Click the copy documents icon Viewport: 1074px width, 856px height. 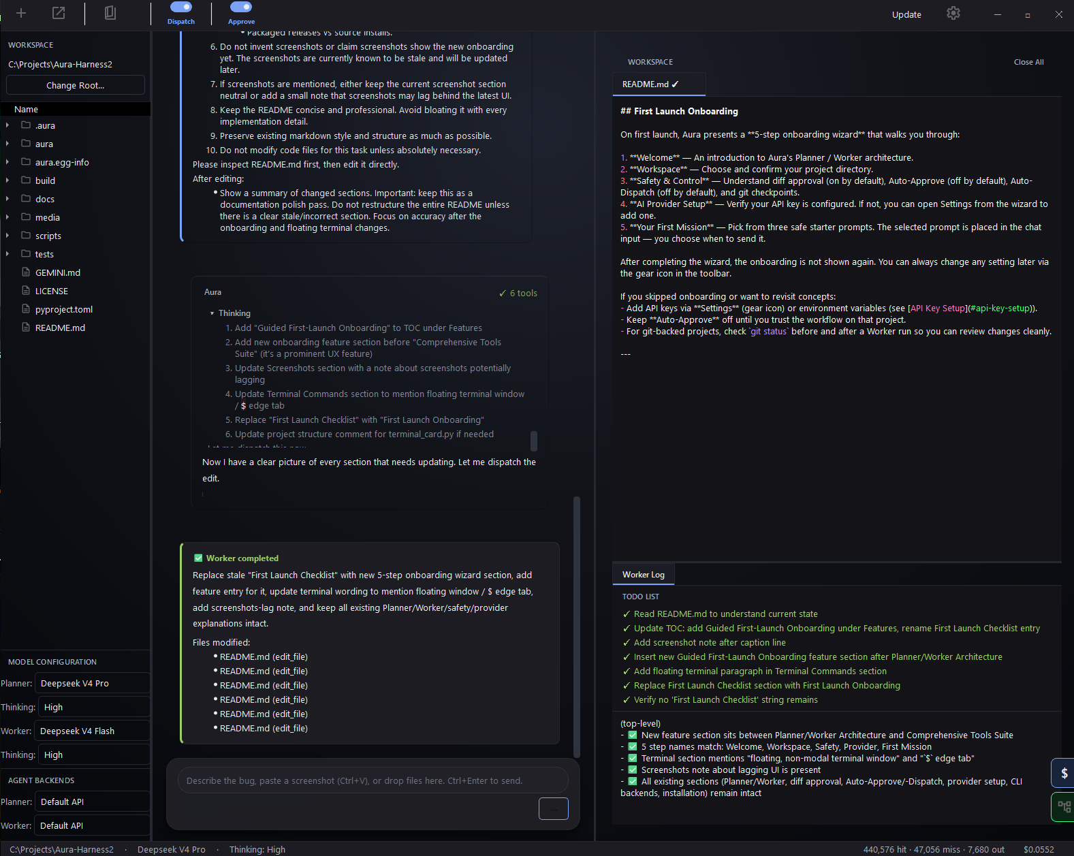pyautogui.click(x=110, y=13)
